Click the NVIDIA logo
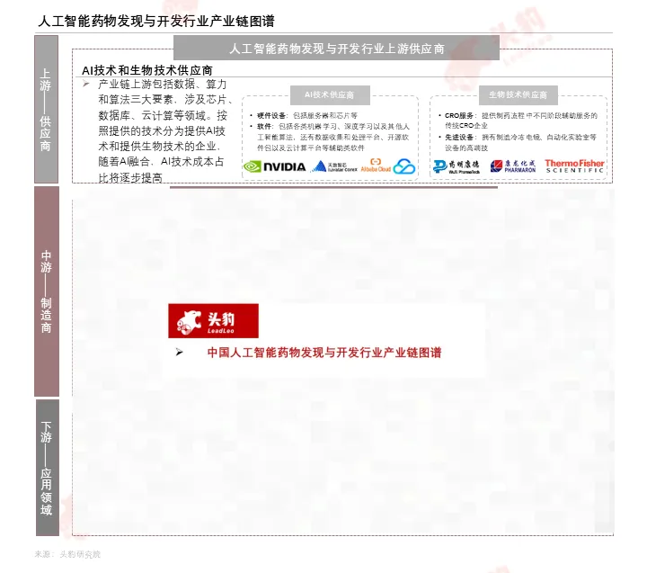The height and width of the screenshot is (573, 647). click(275, 166)
